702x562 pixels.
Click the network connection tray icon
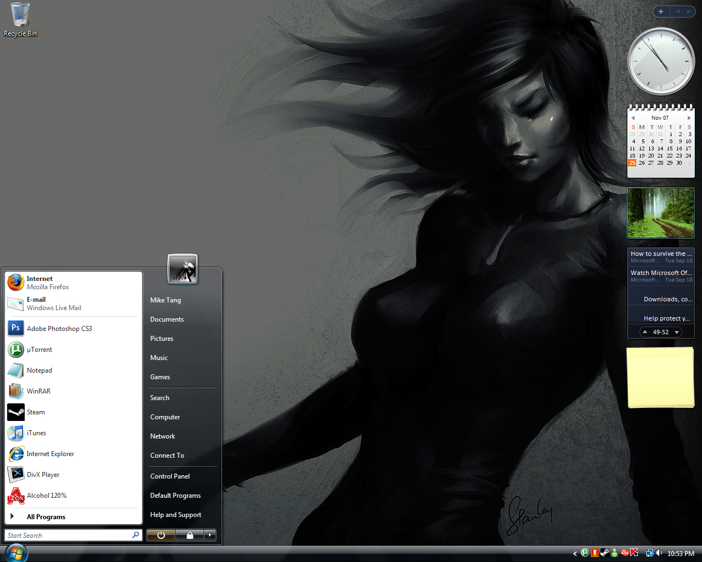[x=649, y=553]
